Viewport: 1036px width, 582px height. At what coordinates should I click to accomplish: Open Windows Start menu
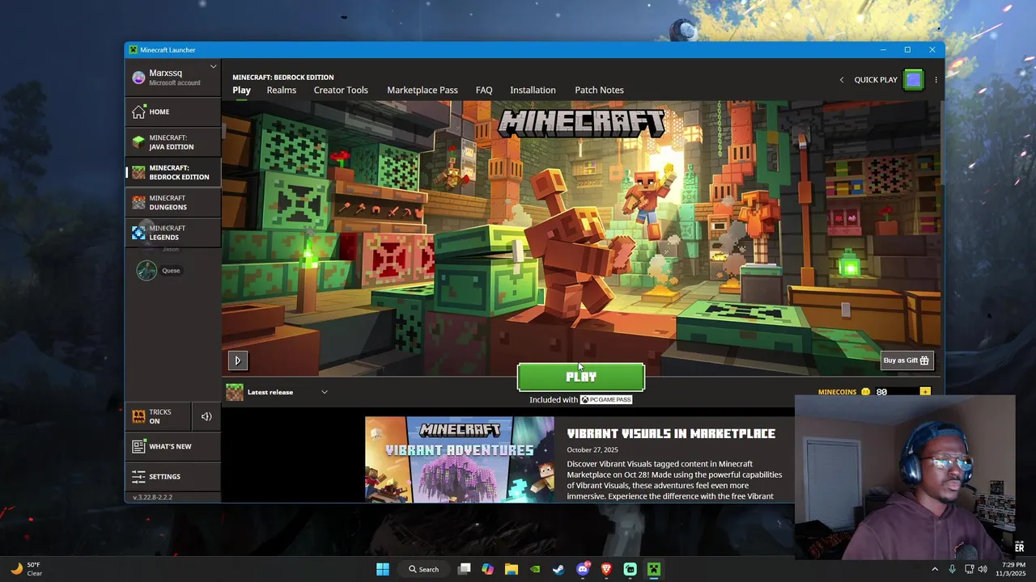[x=383, y=569]
